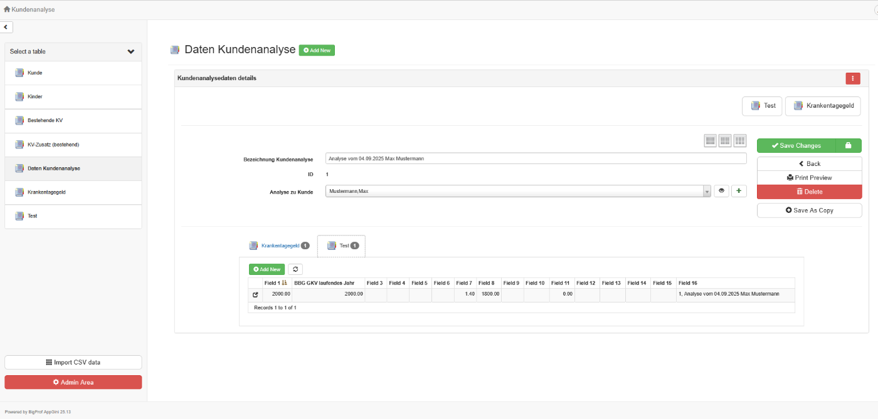Edit the Bezeichnung Kundenanalyse field

point(536,158)
